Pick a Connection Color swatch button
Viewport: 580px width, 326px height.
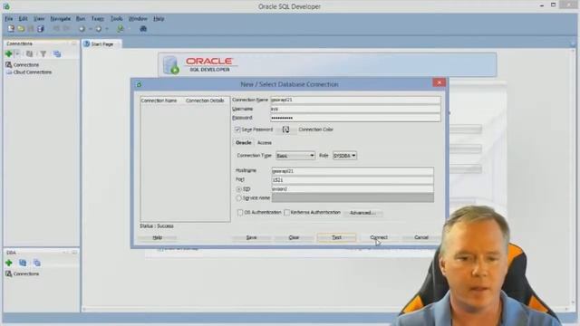(x=286, y=129)
